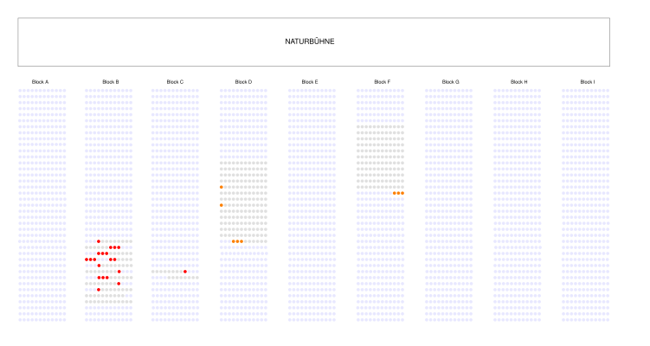Click the NATURBÜHNE stage area
The image size is (650, 346).
(x=313, y=42)
